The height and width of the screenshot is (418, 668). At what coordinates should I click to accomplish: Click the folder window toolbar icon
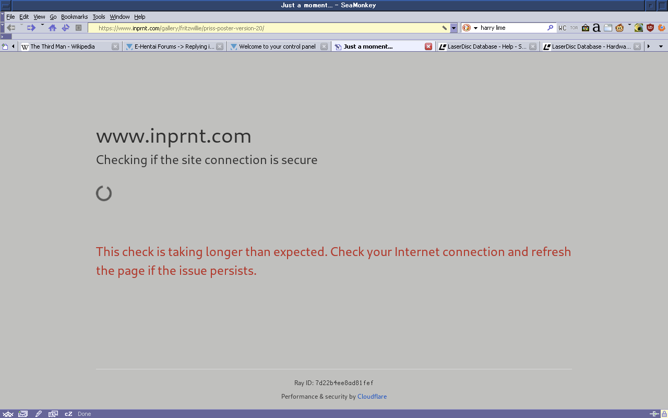[x=608, y=28]
